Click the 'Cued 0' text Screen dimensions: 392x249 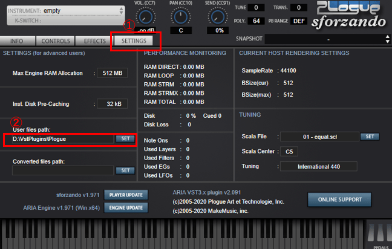(x=212, y=116)
